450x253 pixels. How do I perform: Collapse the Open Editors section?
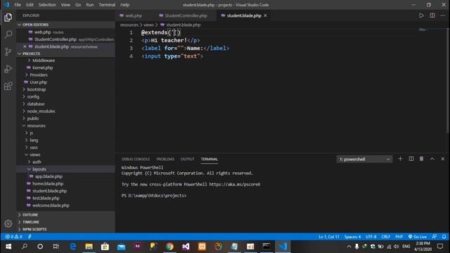pyautogui.click(x=66, y=25)
